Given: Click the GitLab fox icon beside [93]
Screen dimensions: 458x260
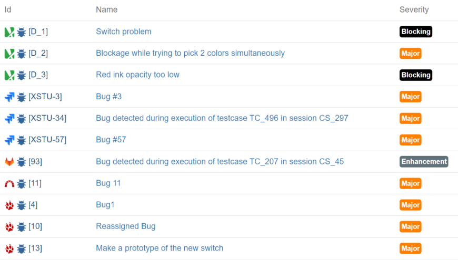Looking at the screenshot, I should tap(9, 162).
